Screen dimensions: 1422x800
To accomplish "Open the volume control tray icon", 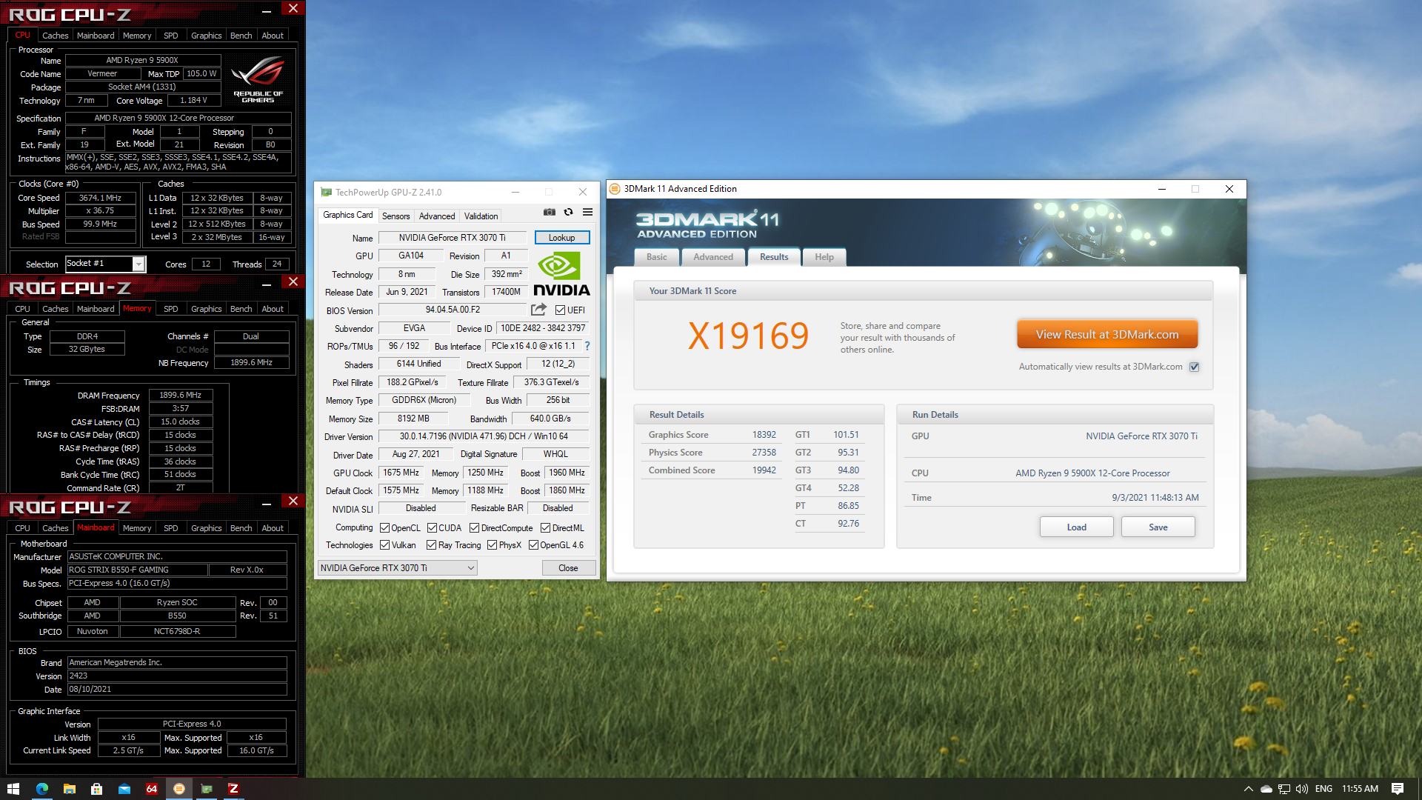I will [1301, 789].
